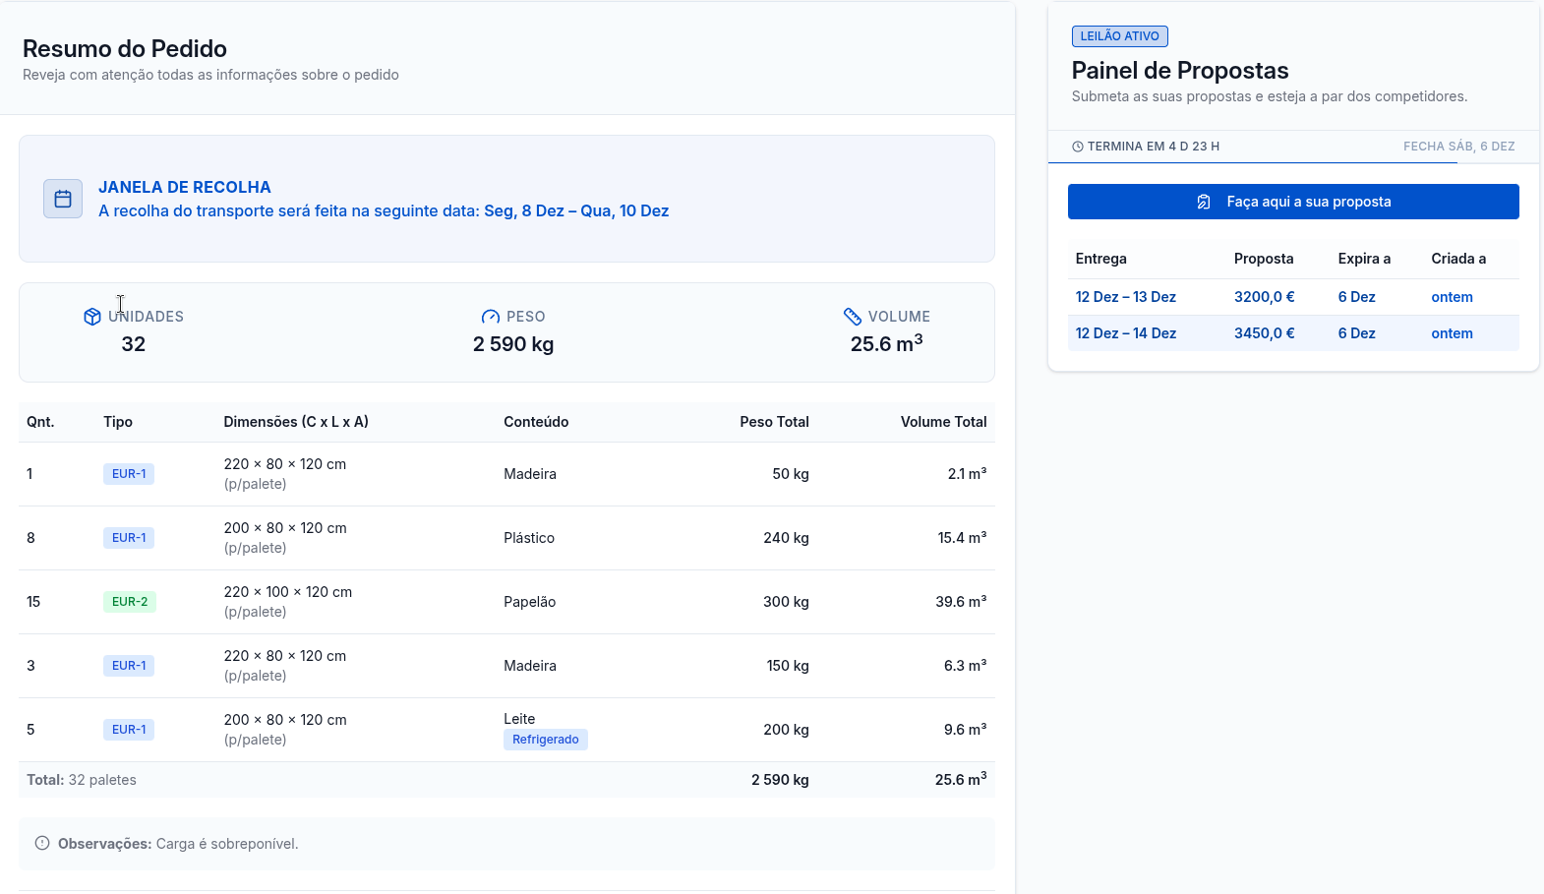The image size is (1544, 894).
Task: Click the ruler icon next to Volume
Action: tap(853, 317)
